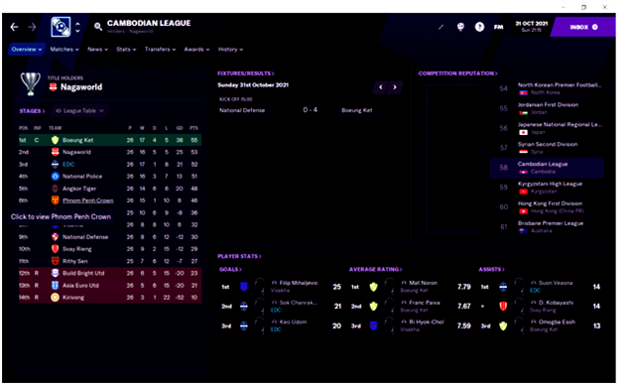Open the Matches menu

point(64,50)
